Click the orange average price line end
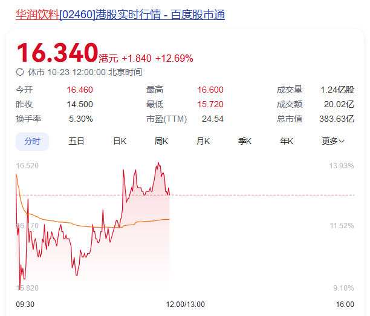This screenshot has width=370, height=316. pyautogui.click(x=169, y=219)
